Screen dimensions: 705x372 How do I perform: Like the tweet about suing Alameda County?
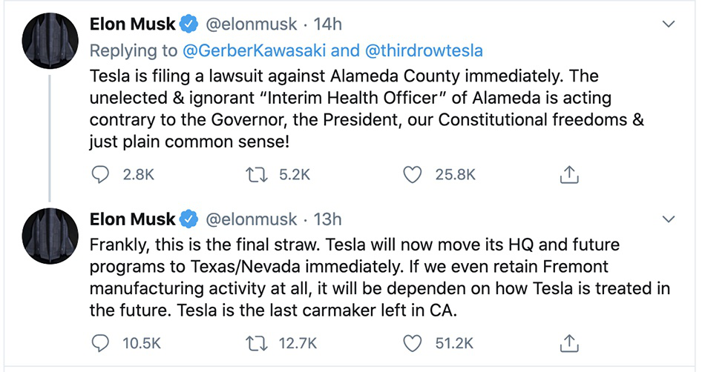pyautogui.click(x=413, y=175)
